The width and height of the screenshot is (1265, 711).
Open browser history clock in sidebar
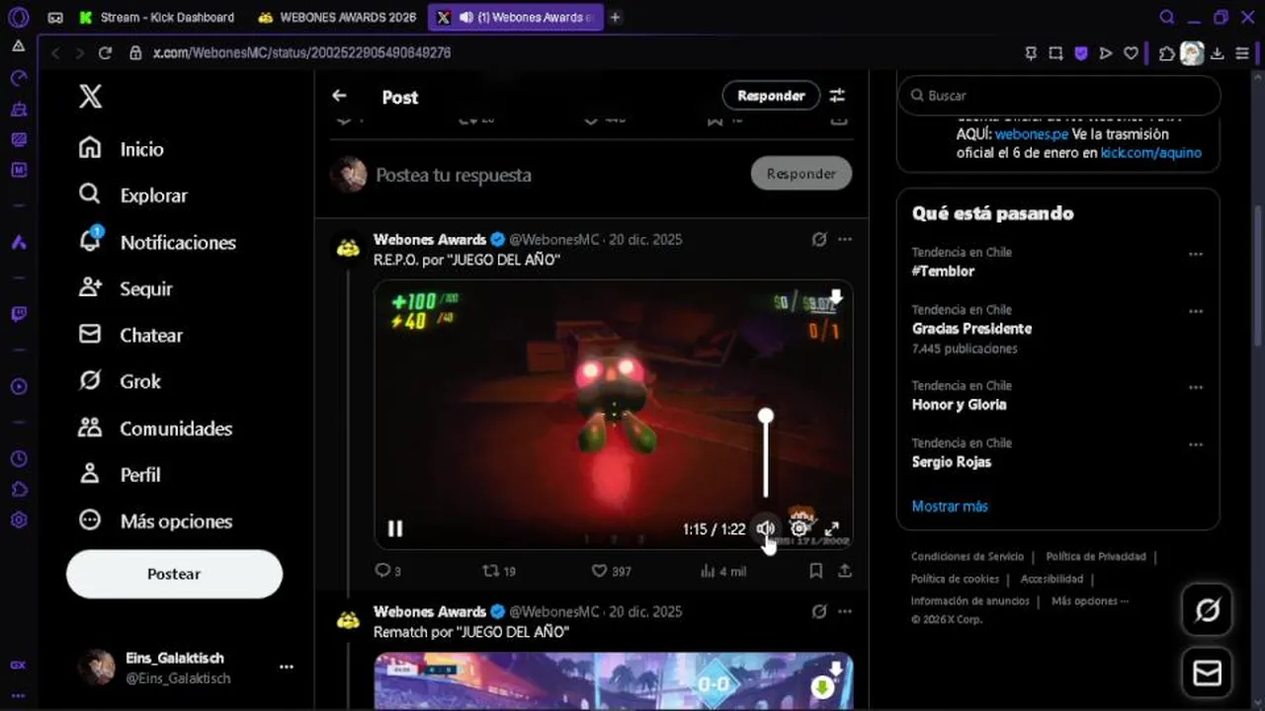click(18, 459)
